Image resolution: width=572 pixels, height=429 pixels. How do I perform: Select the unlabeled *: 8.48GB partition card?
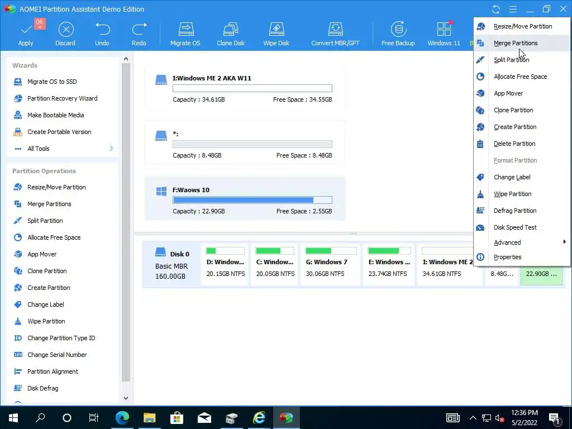pos(245,142)
